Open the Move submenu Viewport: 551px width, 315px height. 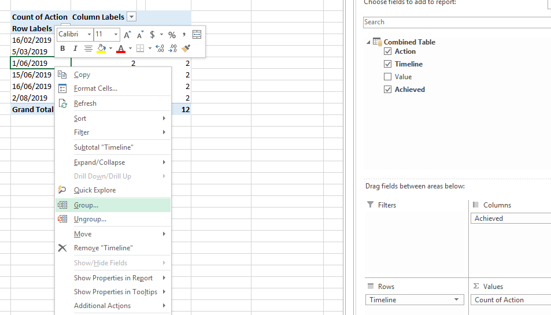coord(113,234)
